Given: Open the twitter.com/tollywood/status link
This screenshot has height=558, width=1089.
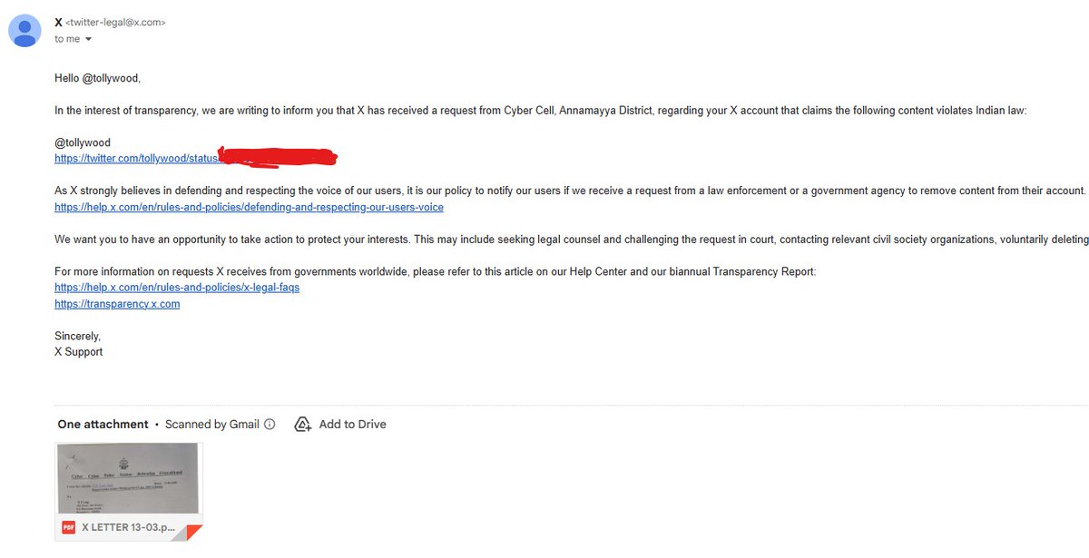Looking at the screenshot, I should (138, 159).
